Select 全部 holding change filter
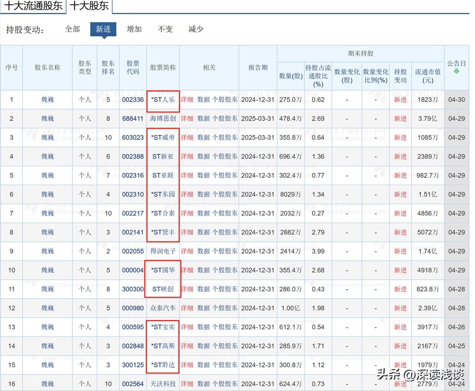The height and width of the screenshot is (391, 475). tap(72, 29)
